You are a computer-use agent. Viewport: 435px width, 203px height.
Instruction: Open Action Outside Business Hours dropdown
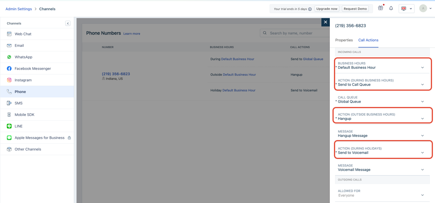pos(382,116)
